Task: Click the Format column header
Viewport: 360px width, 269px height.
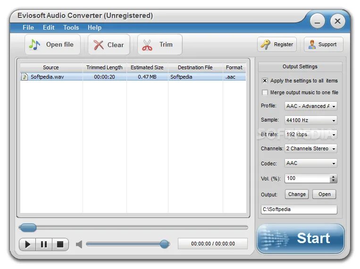Action: pos(234,67)
